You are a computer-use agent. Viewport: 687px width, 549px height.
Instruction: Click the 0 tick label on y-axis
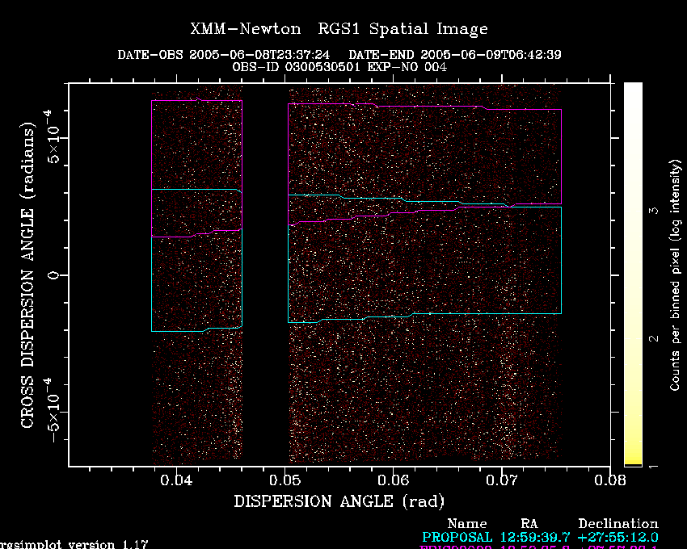(x=53, y=275)
